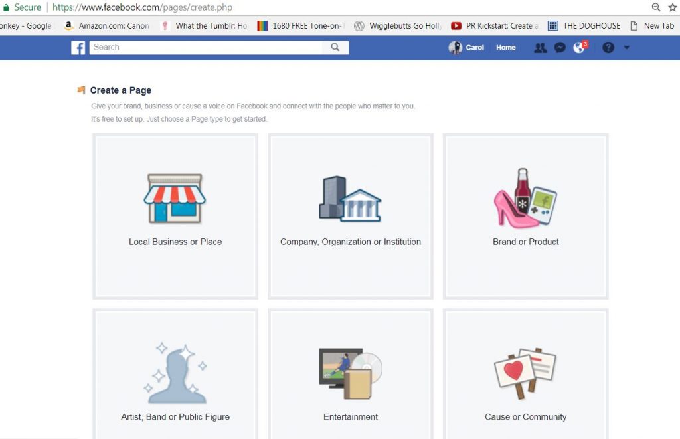680x439 pixels.
Task: Select Brand or Product label
Action: pyautogui.click(x=526, y=242)
